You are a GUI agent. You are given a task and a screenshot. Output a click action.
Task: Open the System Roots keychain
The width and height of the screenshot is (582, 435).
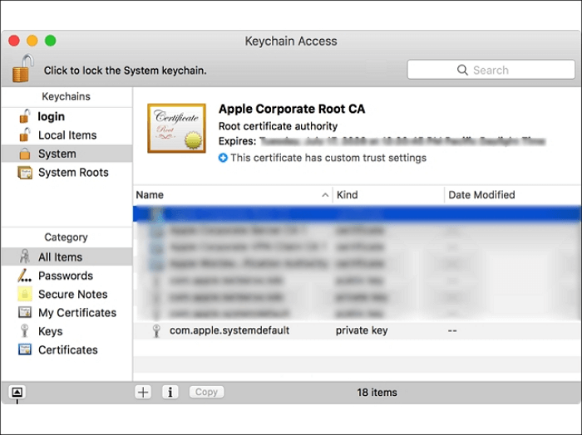coord(67,173)
